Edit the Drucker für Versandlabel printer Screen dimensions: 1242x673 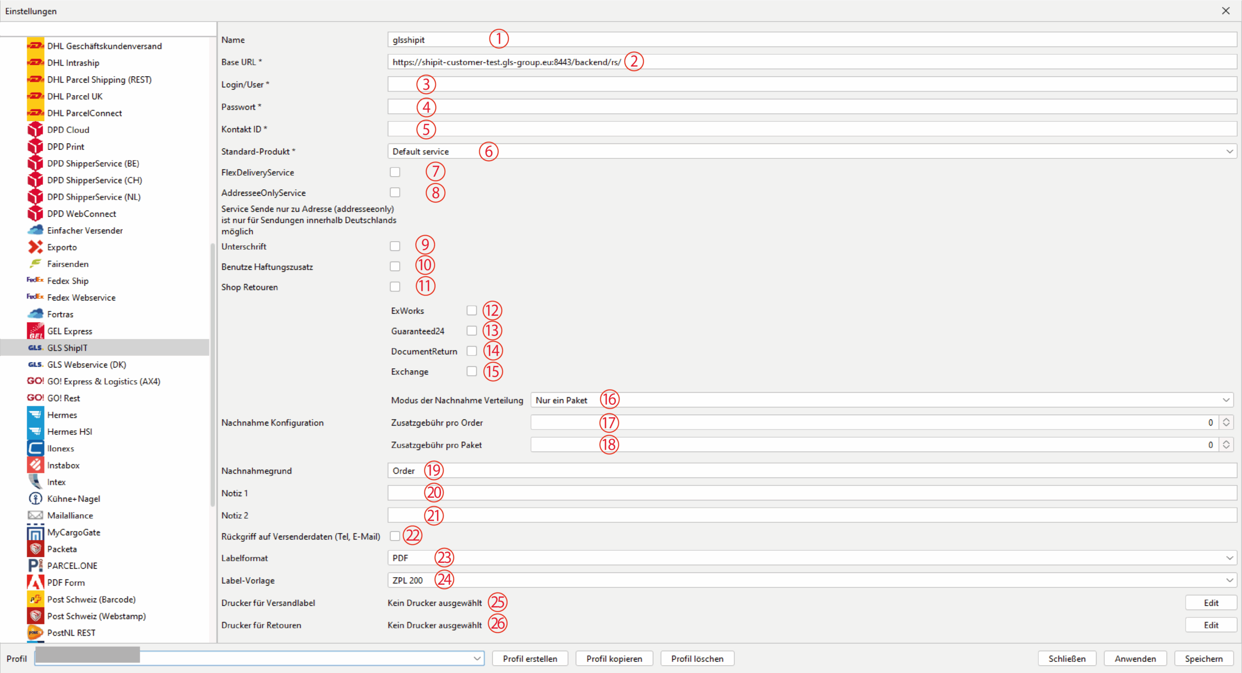[1211, 603]
